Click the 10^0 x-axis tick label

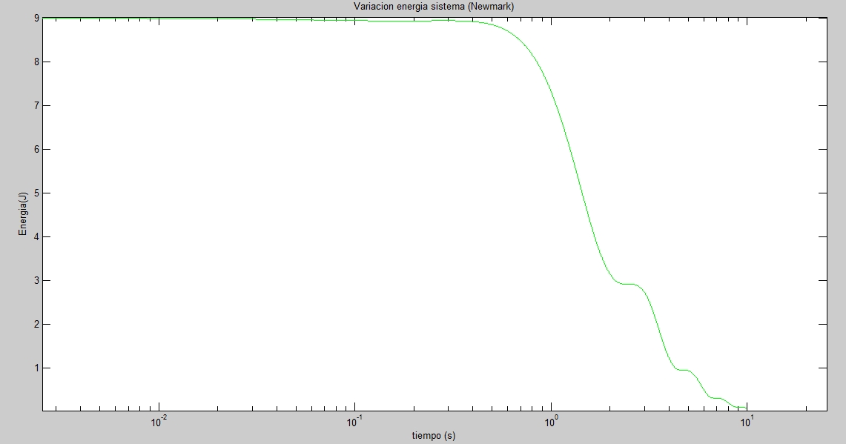(x=551, y=421)
